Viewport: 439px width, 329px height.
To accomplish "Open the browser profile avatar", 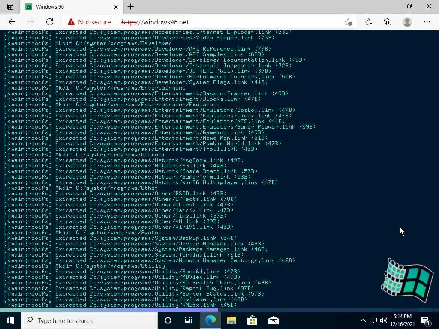I will [x=407, y=22].
